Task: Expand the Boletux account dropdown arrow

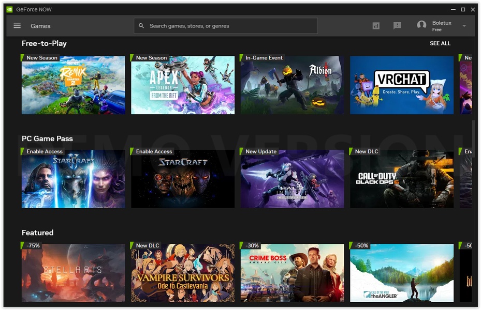Action: pyautogui.click(x=464, y=26)
